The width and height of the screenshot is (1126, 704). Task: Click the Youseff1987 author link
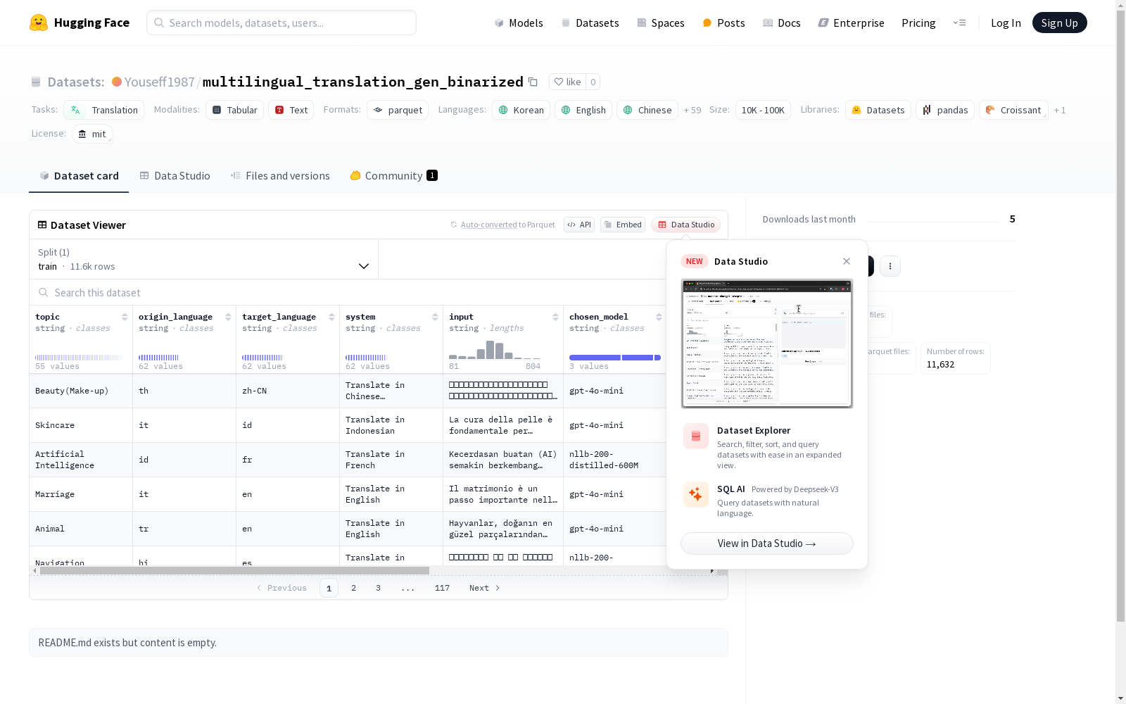coord(159,82)
